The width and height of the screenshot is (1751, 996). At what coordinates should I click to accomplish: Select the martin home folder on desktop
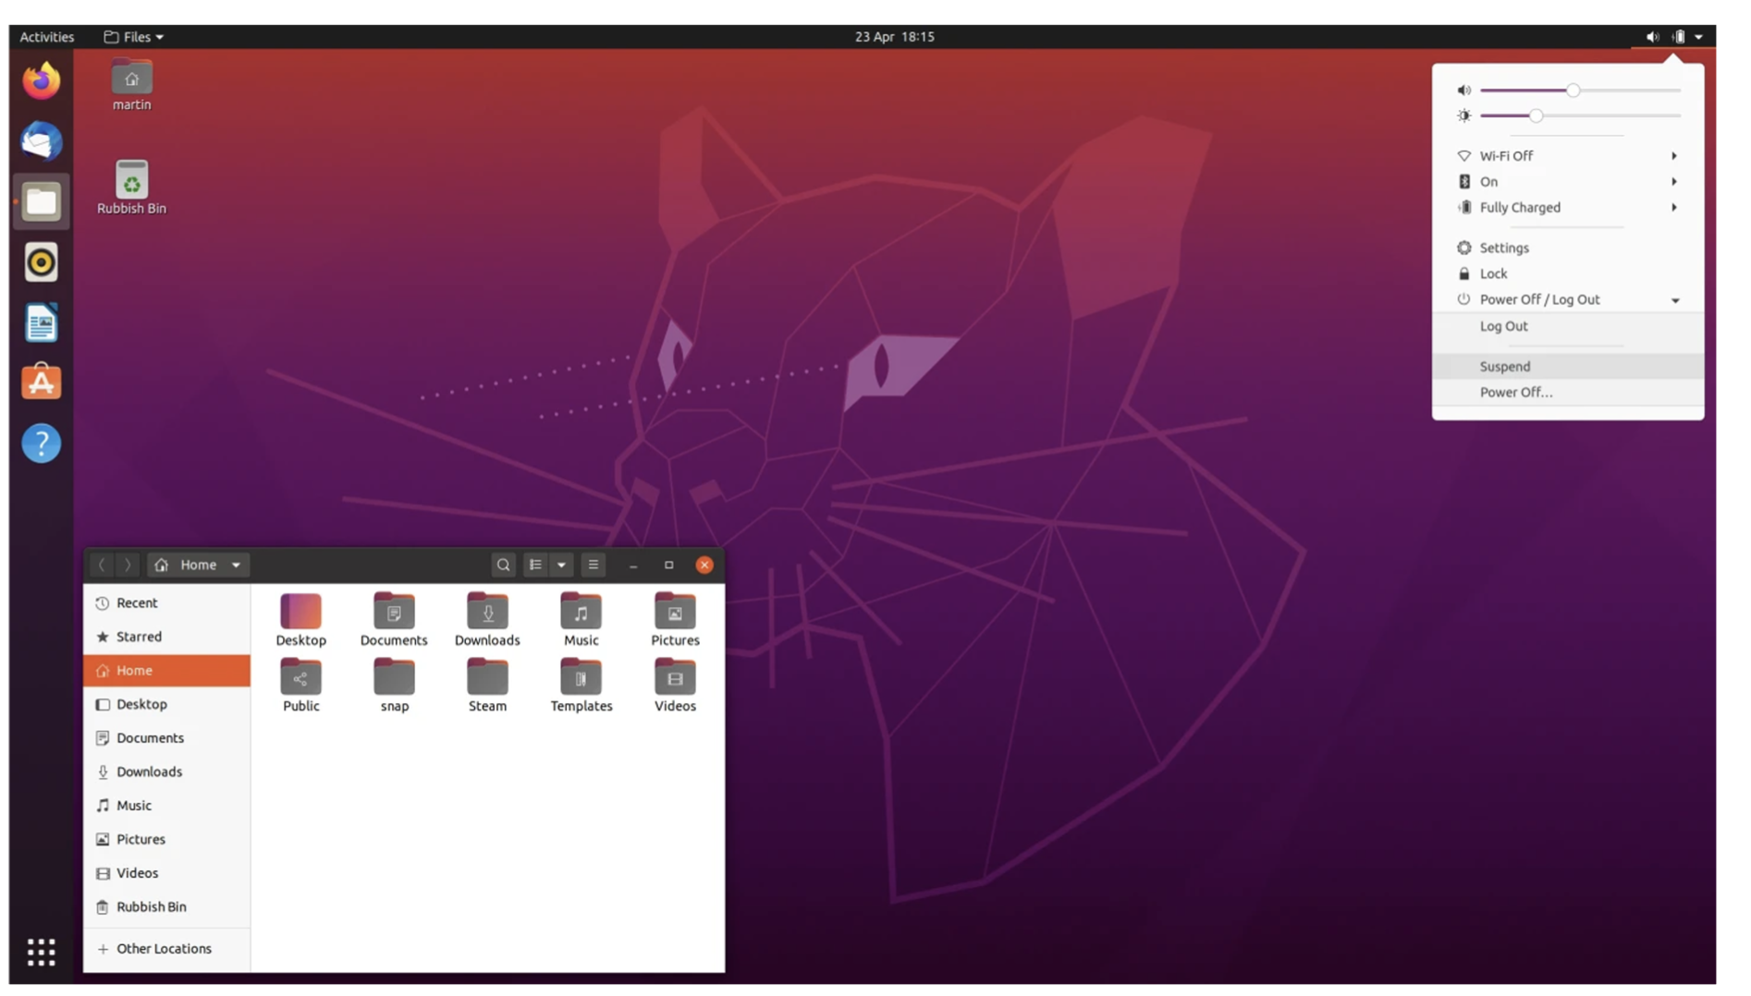131,85
